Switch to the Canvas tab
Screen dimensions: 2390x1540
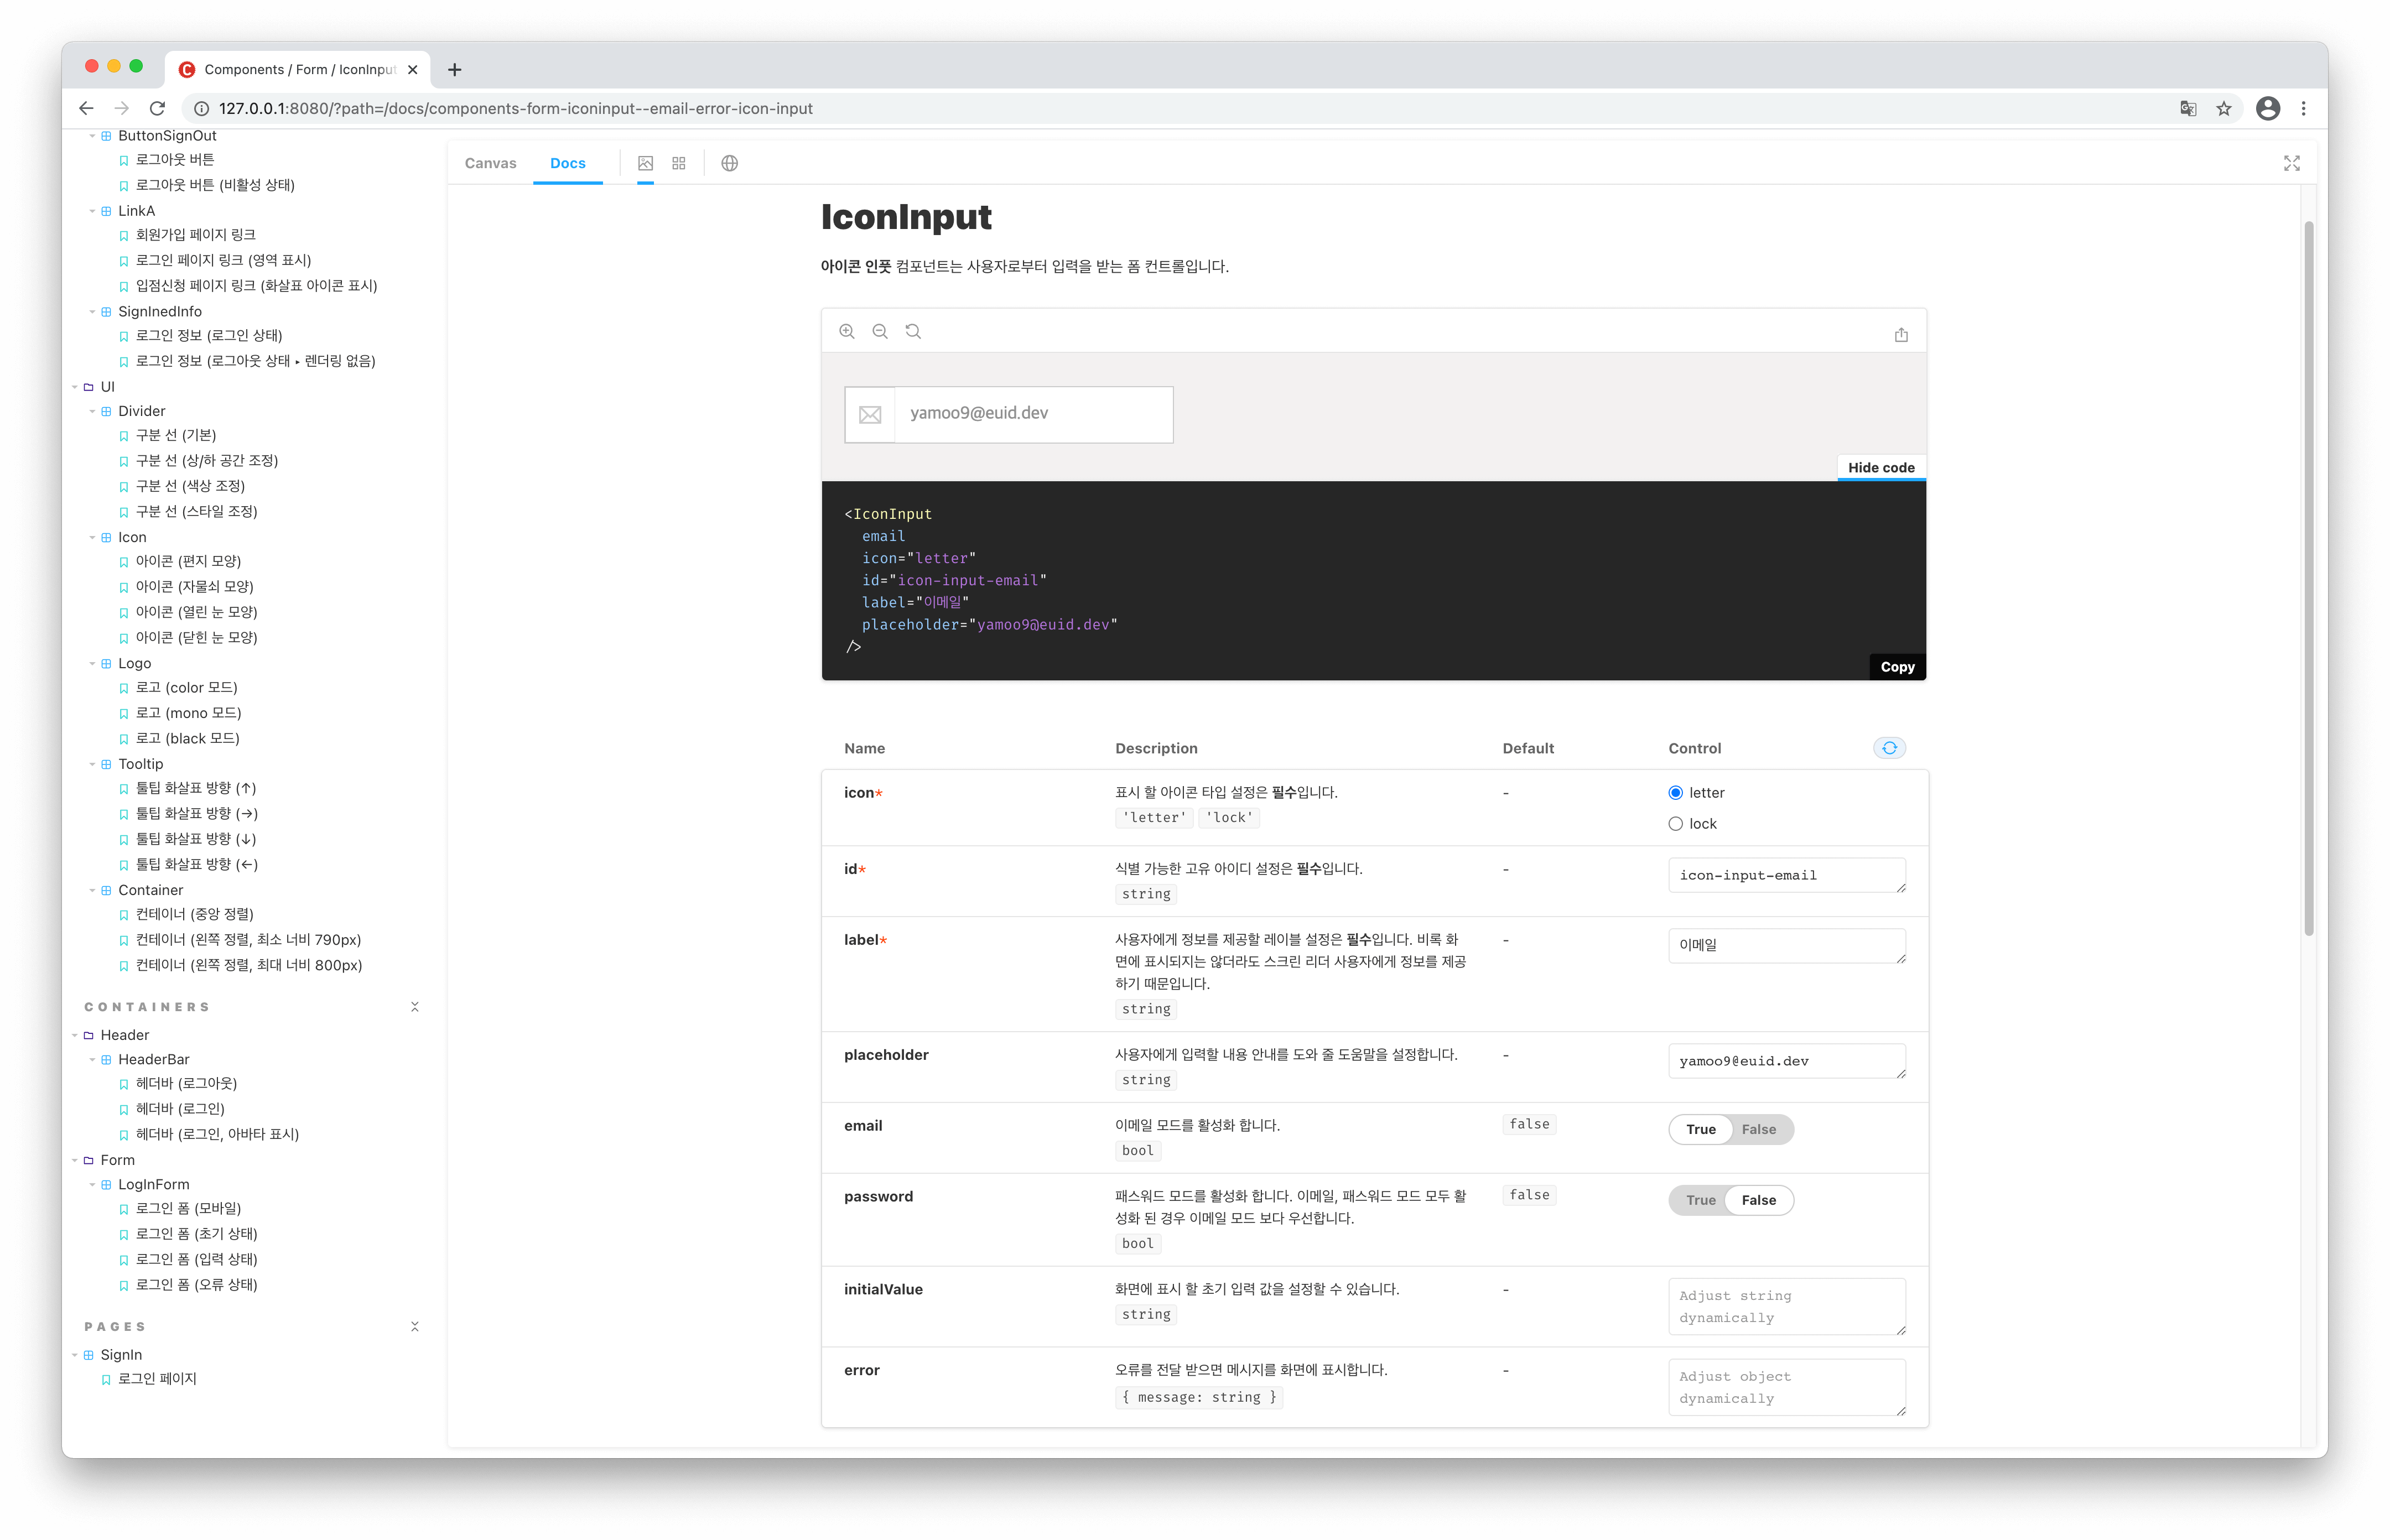pyautogui.click(x=490, y=163)
